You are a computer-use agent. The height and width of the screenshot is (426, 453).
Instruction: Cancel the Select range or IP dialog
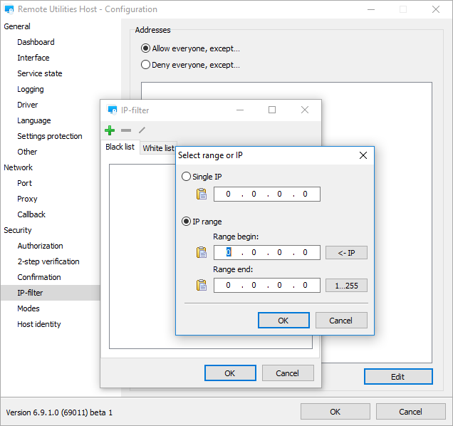pos(341,321)
